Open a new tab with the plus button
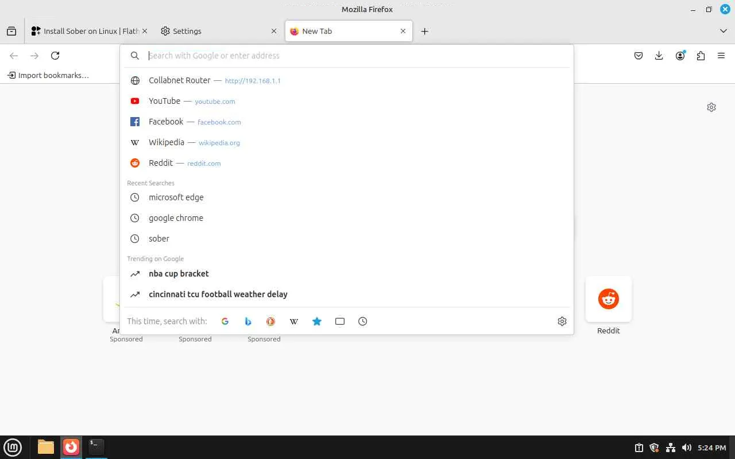Image resolution: width=735 pixels, height=459 pixels. pos(424,31)
